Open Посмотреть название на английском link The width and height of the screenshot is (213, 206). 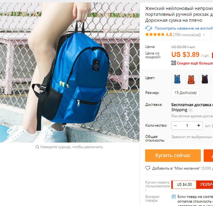click(184, 28)
